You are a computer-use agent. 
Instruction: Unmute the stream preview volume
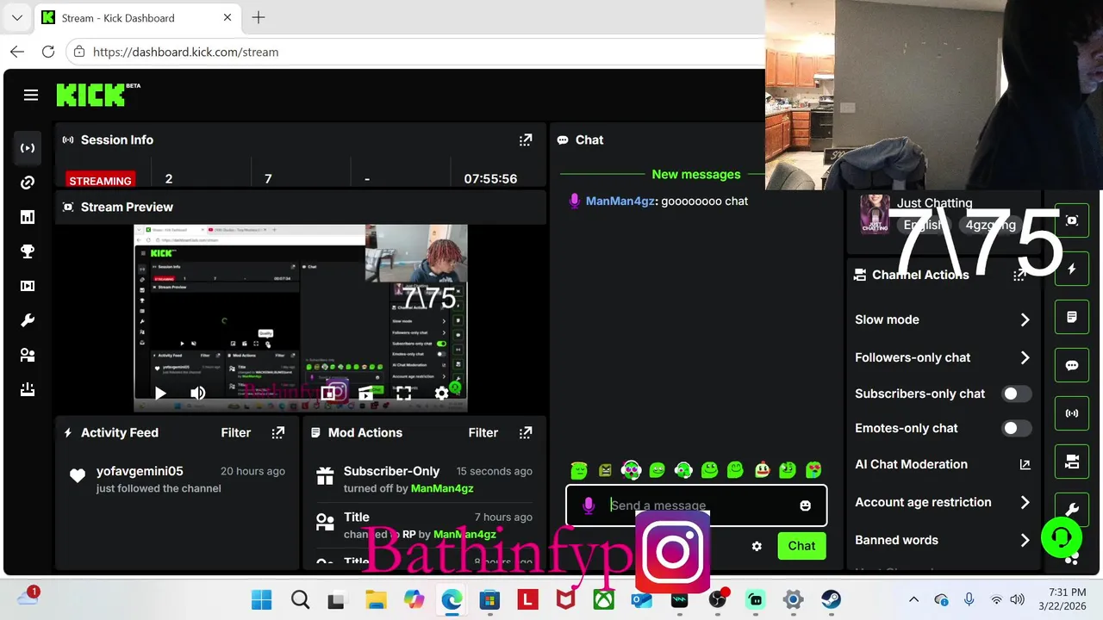tap(197, 394)
